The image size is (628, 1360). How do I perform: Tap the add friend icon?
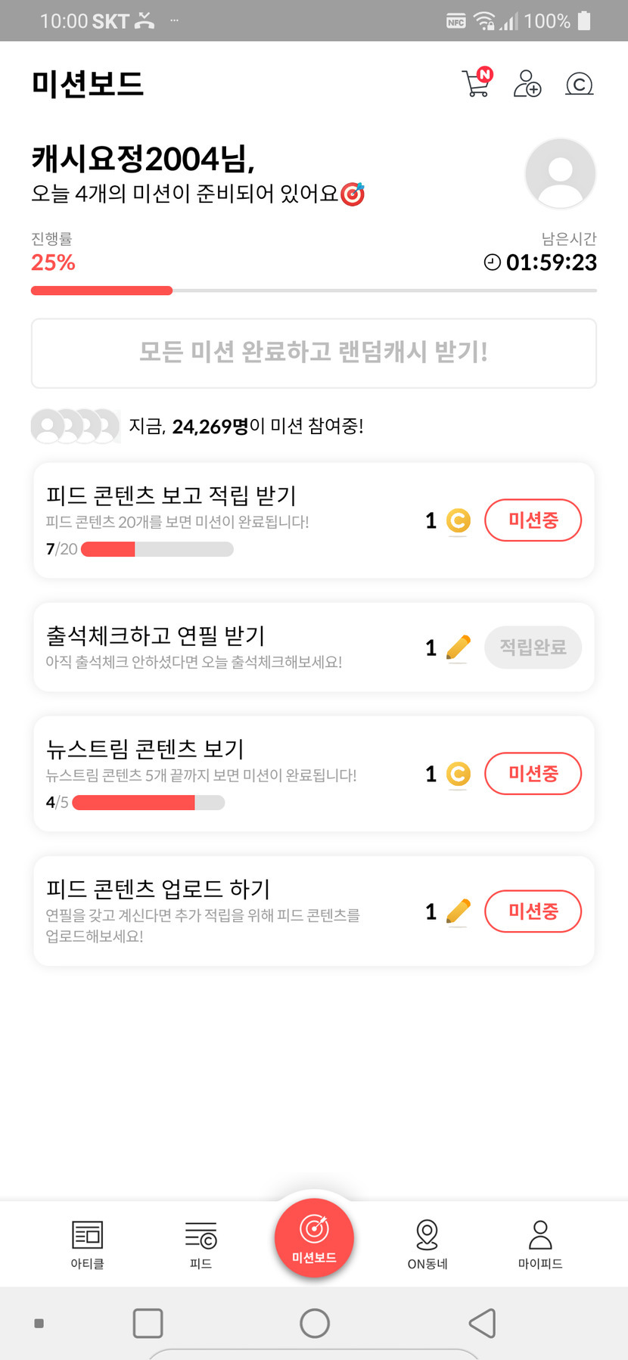click(527, 83)
